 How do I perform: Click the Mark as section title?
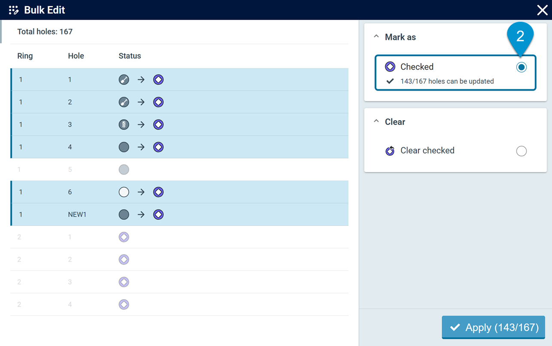(400, 37)
